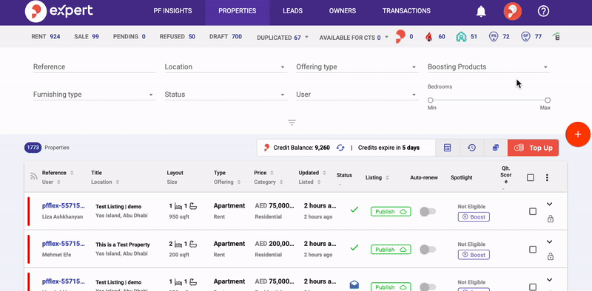The image size is (592, 291).
Task: Click envelope status icon in third row
Action: point(354,285)
